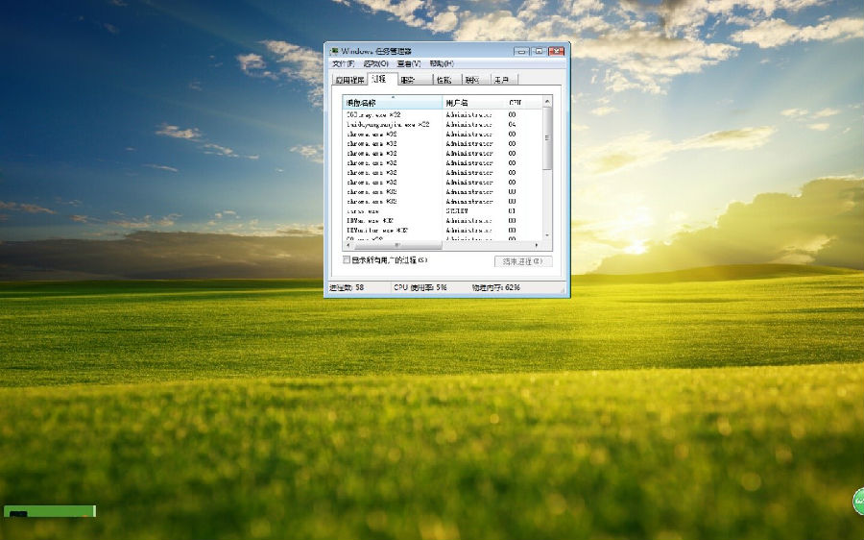Enable the 显示所有用户的进程 checkbox

coord(348,260)
